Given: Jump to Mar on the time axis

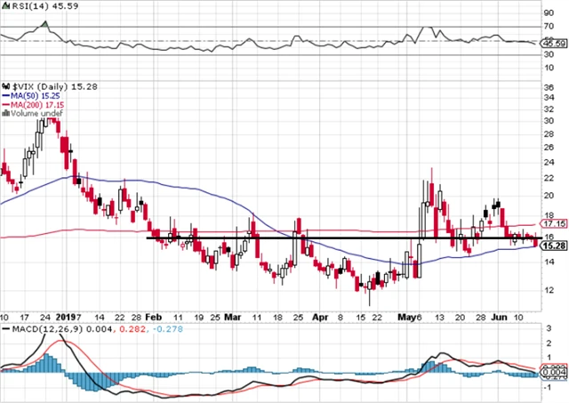Looking at the screenshot, I should click(x=233, y=316).
